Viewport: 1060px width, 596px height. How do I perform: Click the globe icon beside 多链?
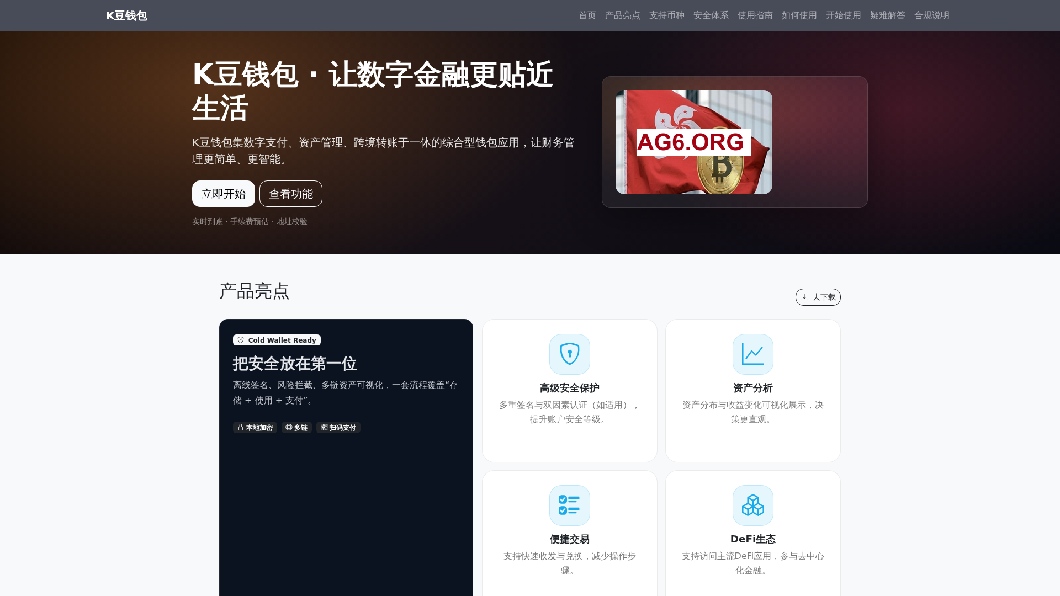click(x=289, y=427)
